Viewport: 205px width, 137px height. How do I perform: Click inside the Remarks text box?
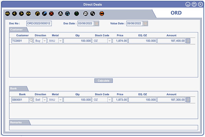[104, 128]
